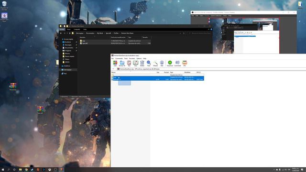Image resolution: width=306 pixels, height=172 pixels.
Task: Click the Delete trash icon in WinRAR
Action: pos(142,64)
